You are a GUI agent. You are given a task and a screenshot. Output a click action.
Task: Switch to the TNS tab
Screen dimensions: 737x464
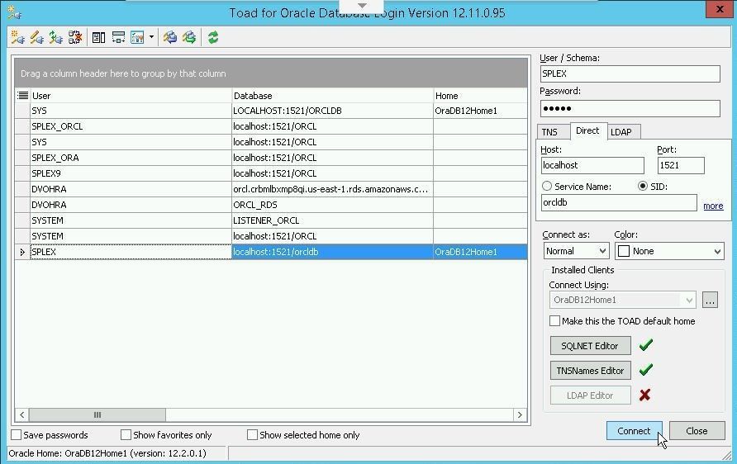pos(549,132)
